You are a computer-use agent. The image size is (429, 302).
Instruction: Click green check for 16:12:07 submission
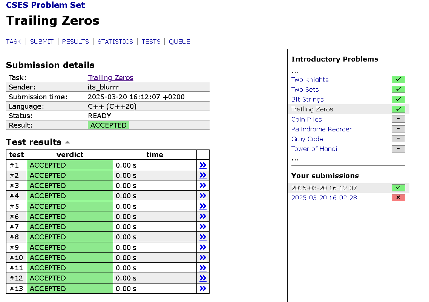click(x=398, y=188)
